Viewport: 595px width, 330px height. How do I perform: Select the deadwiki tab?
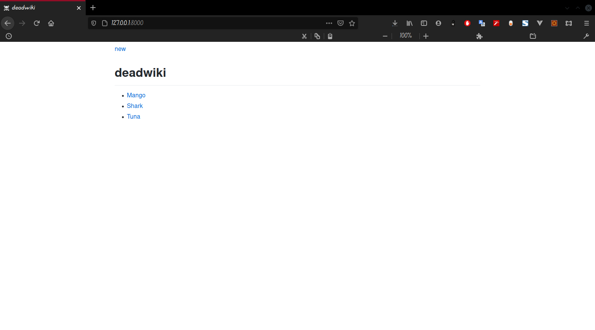(38, 8)
